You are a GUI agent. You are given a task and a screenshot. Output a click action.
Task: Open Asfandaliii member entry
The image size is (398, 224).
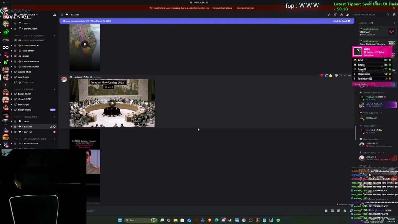tap(378, 145)
